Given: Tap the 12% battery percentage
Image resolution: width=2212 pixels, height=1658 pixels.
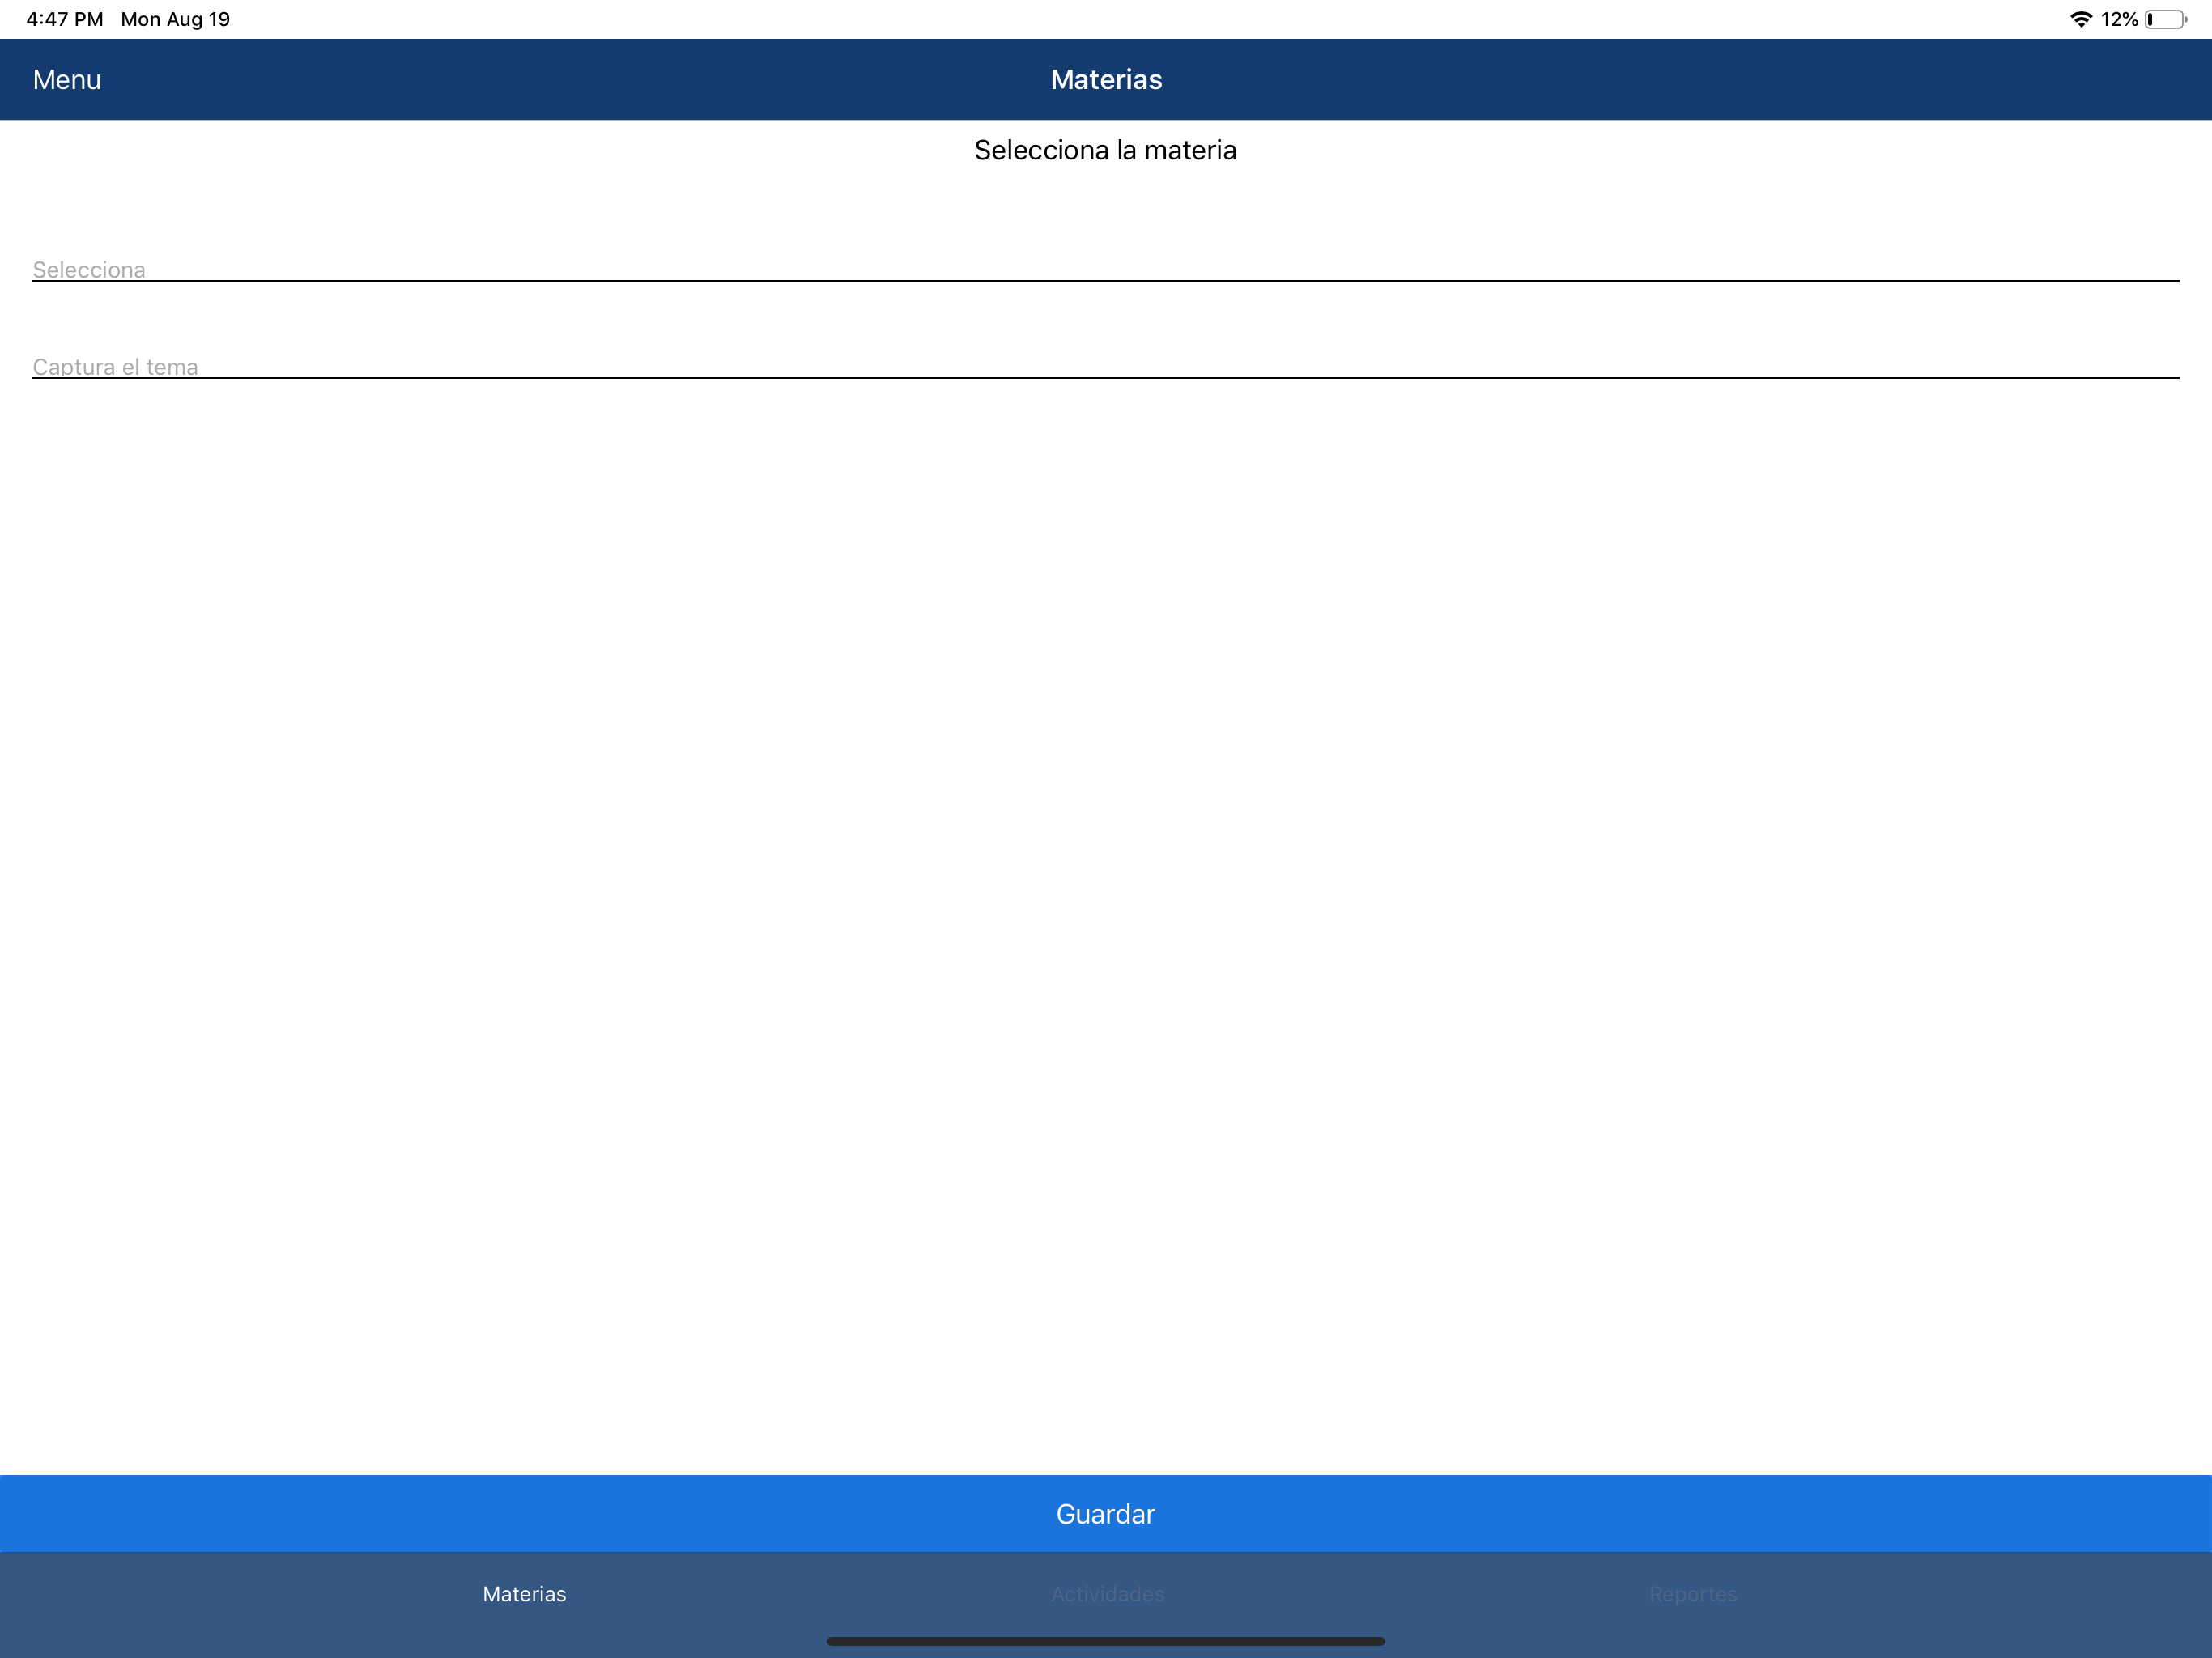Looking at the screenshot, I should pyautogui.click(x=2119, y=19).
